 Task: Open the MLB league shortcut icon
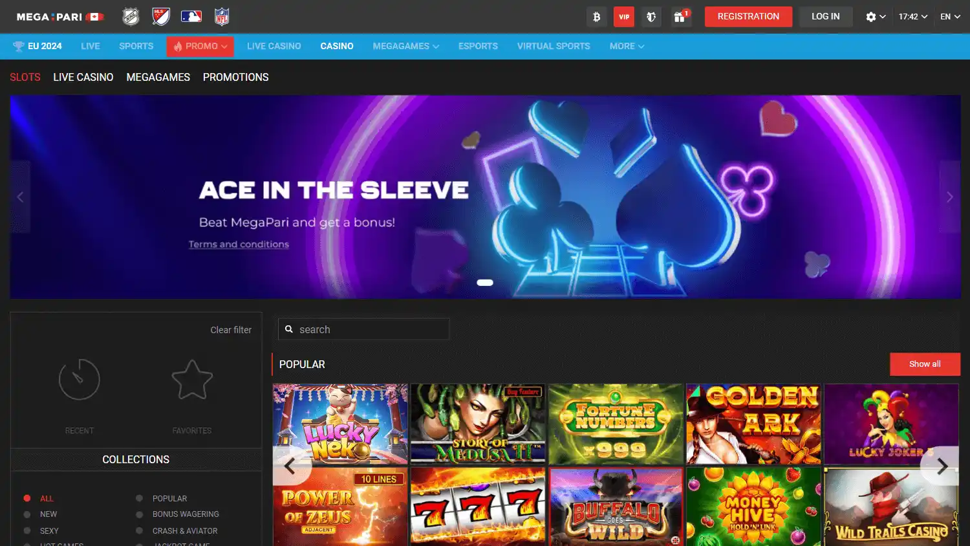point(191,16)
